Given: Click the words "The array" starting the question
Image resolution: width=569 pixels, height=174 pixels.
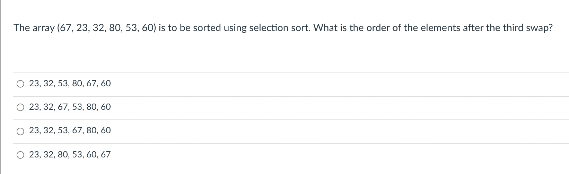Looking at the screenshot, I should (x=33, y=28).
